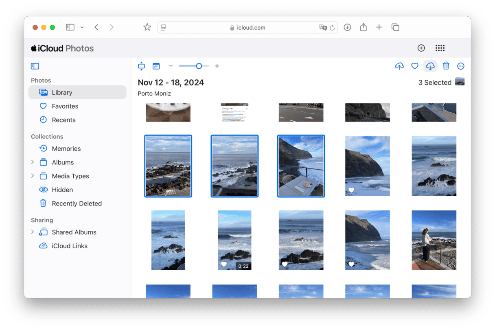Click the zoom in plus button
Viewport: 495px width, 330px height.
217,66
